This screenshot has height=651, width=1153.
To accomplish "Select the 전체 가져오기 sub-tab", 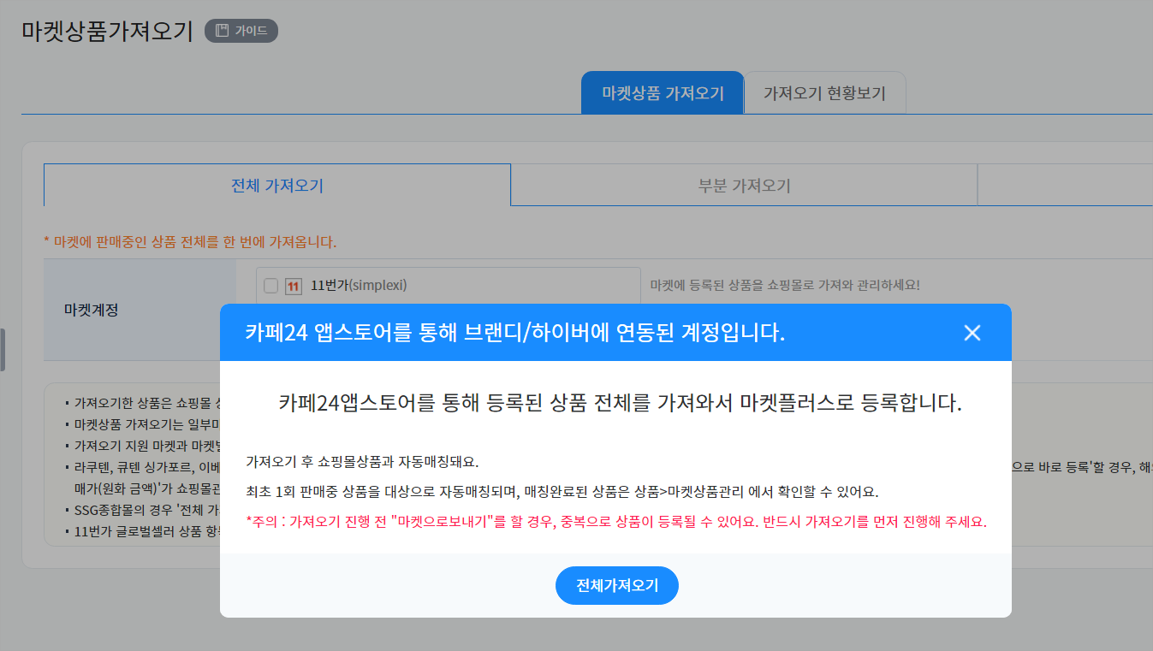I will (x=277, y=185).
